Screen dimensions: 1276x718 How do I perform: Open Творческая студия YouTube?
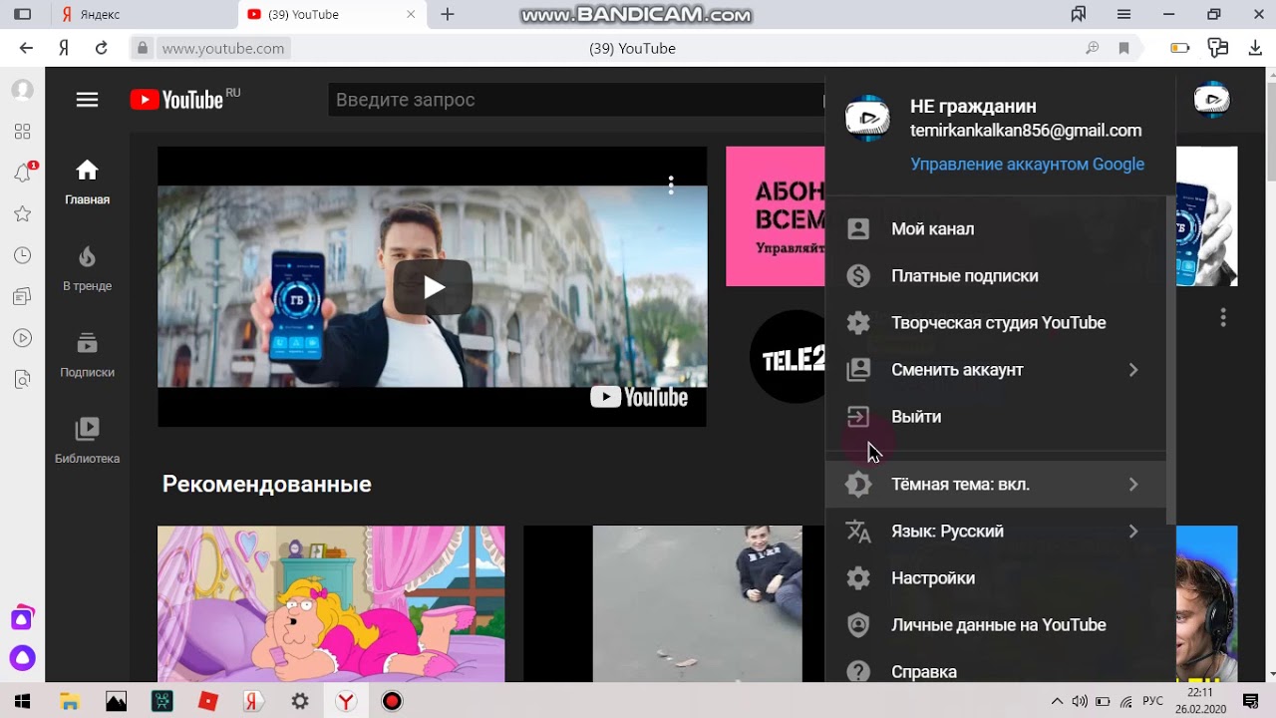point(995,322)
